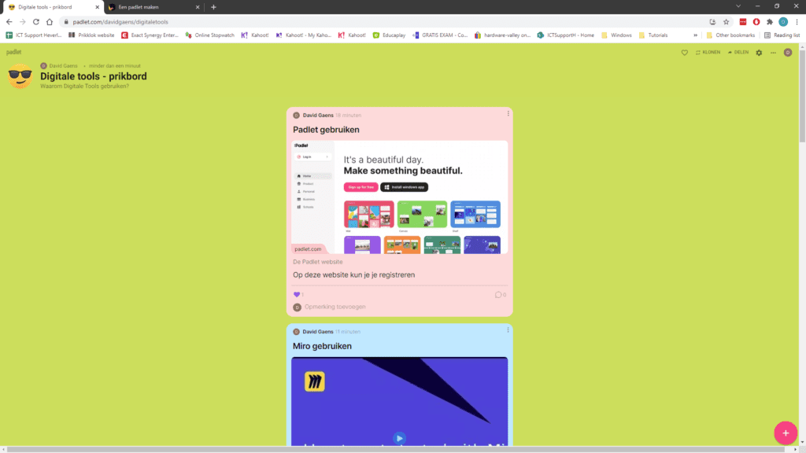Bookmark this page with the star icon
The height and width of the screenshot is (453, 806).
tap(726, 21)
